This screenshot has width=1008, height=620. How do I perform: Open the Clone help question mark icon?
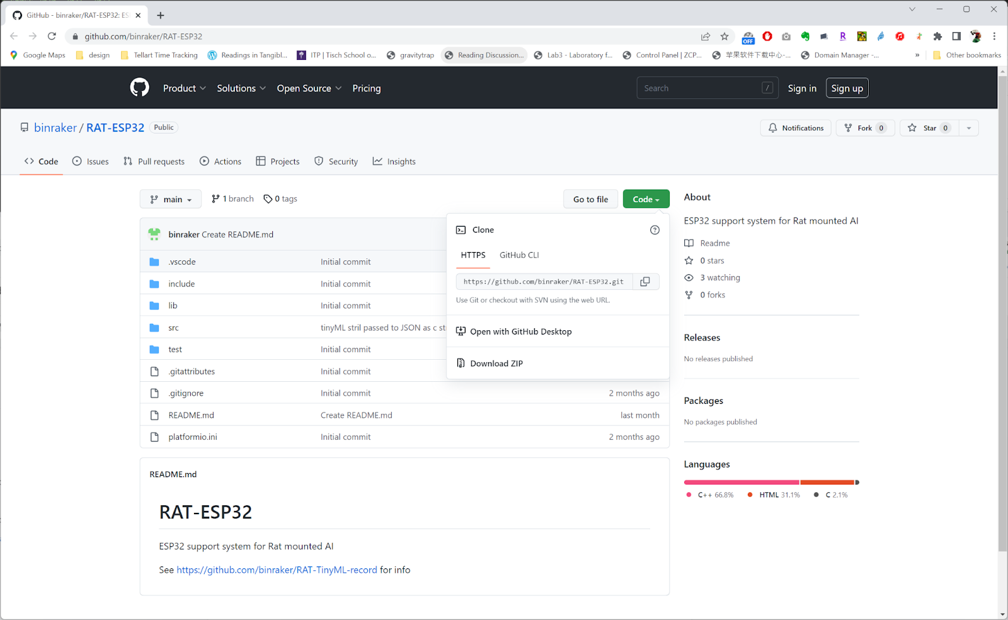click(x=655, y=230)
